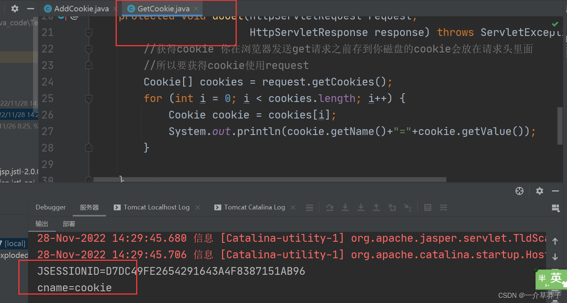Image resolution: width=567 pixels, height=303 pixels.
Task: Select the 部署 deployment subtab
Action: pyautogui.click(x=69, y=224)
